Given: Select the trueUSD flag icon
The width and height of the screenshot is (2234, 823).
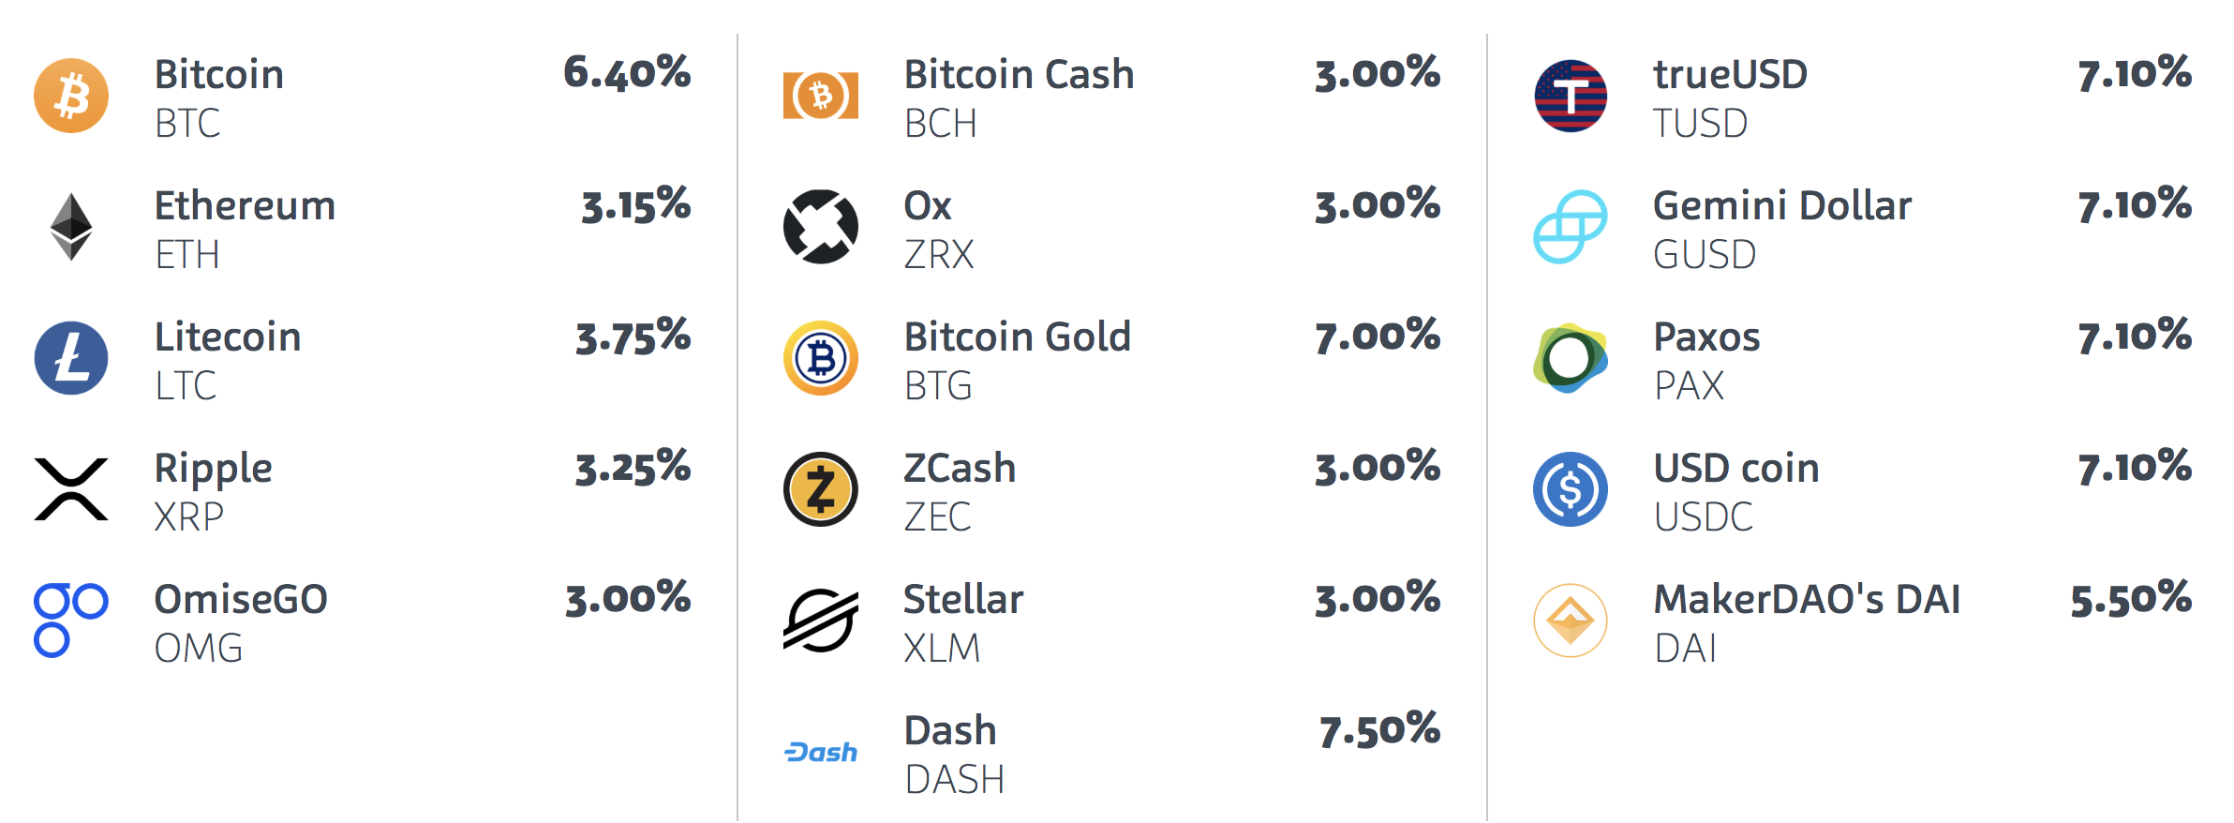Looking at the screenshot, I should coord(1571,96).
